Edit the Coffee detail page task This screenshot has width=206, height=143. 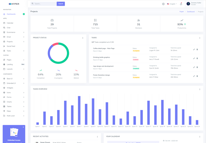tap(194, 49)
